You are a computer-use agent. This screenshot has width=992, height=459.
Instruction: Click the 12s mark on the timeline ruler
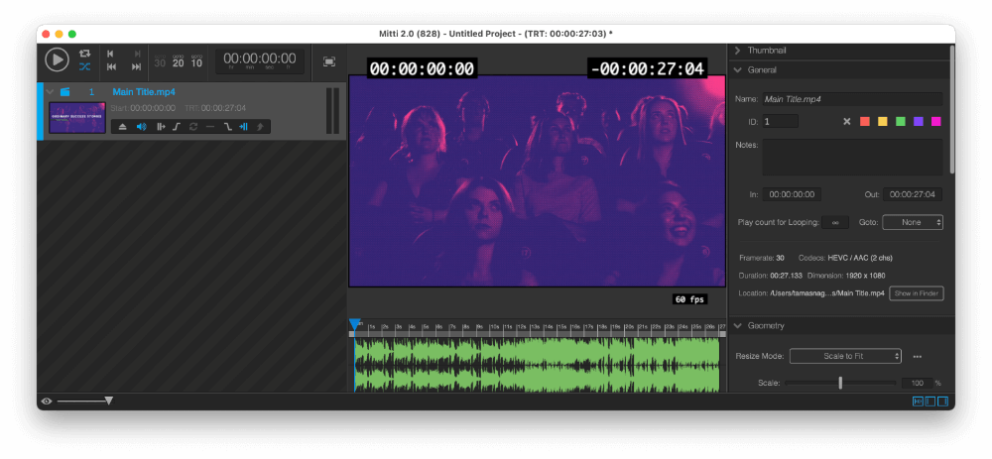tap(521, 327)
